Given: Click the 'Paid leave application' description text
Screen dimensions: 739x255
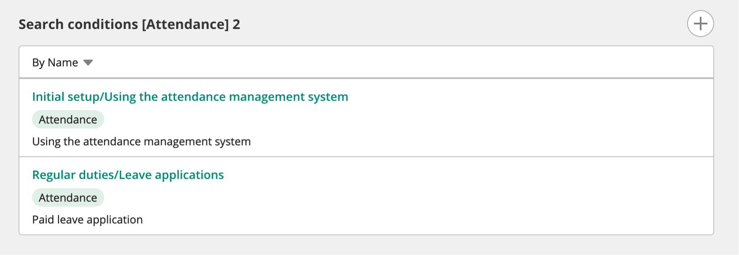Looking at the screenshot, I should [x=87, y=220].
